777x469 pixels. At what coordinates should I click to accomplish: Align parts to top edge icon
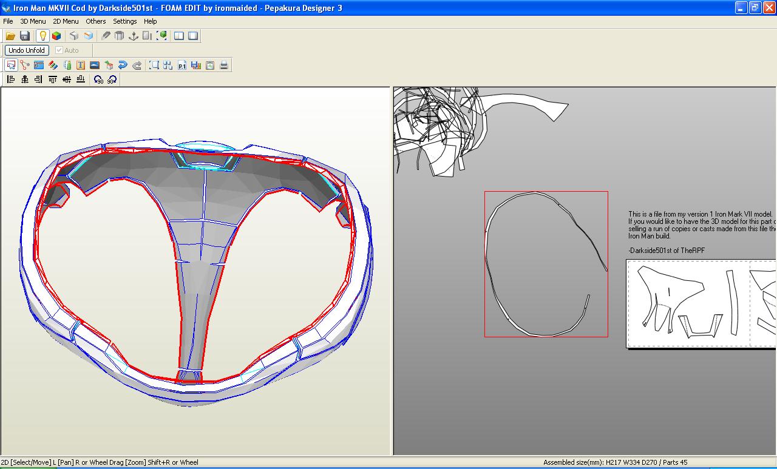(53, 79)
